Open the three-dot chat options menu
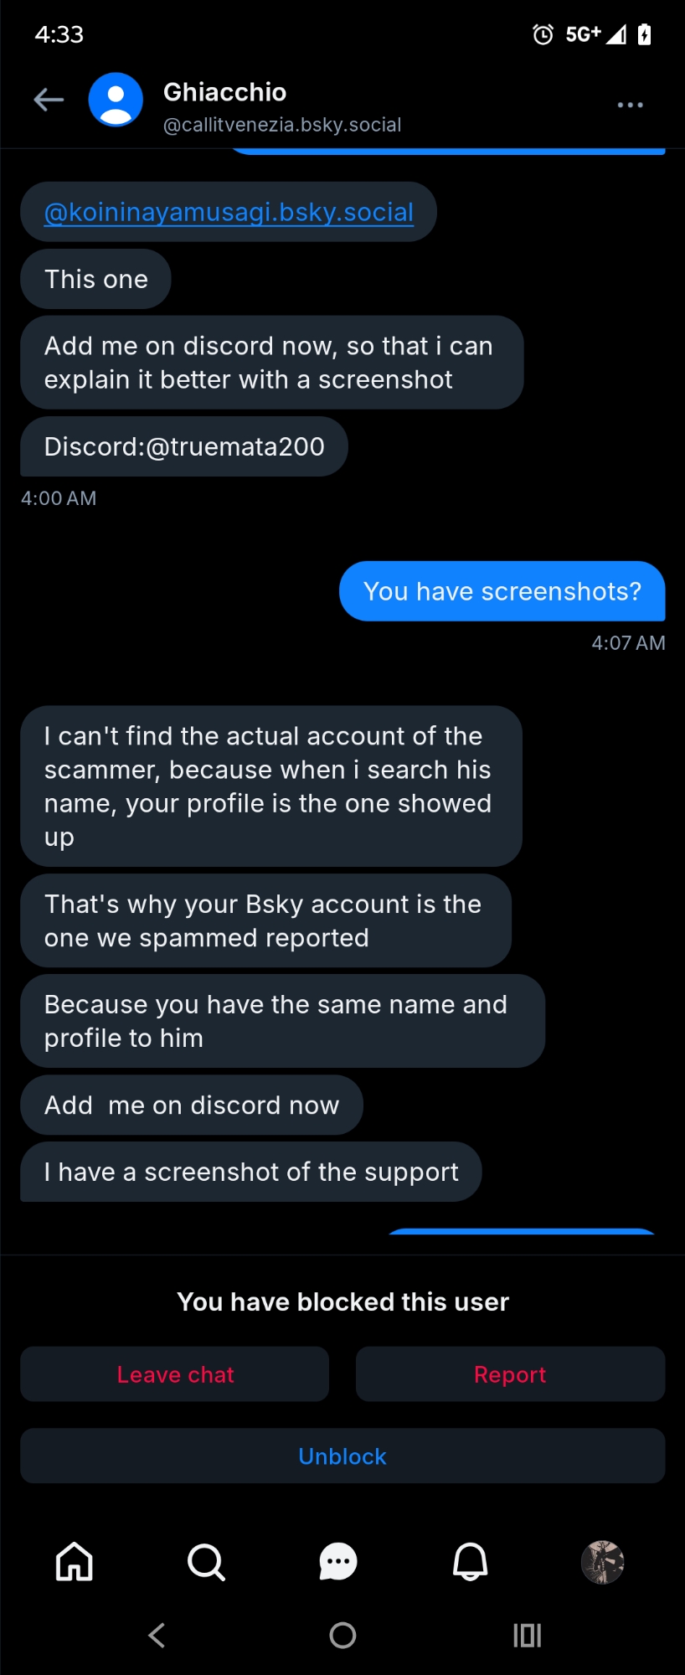Viewport: 685px width, 1675px height. pyautogui.click(x=630, y=105)
